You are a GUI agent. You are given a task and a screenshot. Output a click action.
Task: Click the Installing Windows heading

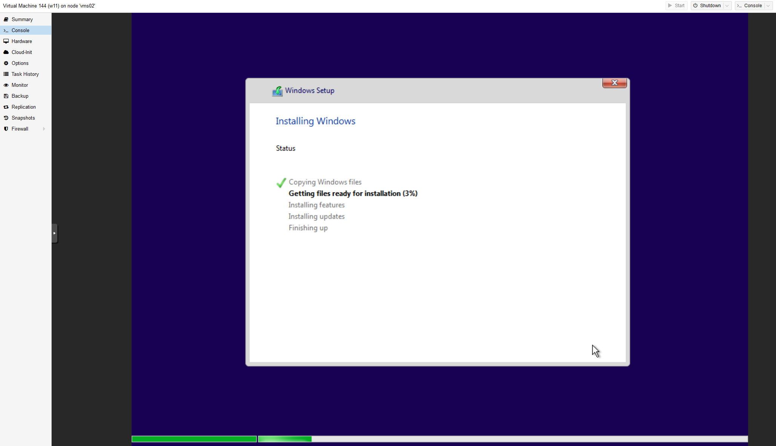coord(316,121)
